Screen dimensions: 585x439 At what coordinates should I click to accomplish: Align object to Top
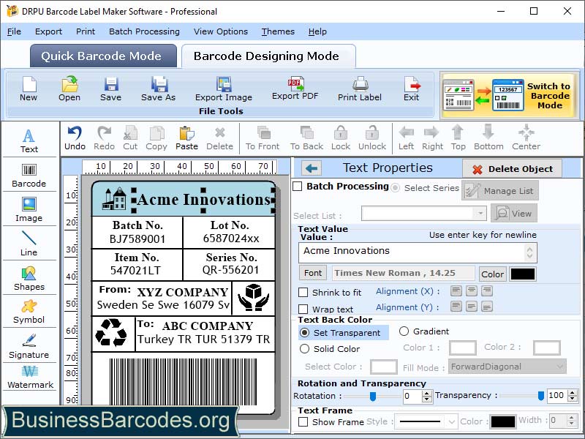(x=458, y=138)
